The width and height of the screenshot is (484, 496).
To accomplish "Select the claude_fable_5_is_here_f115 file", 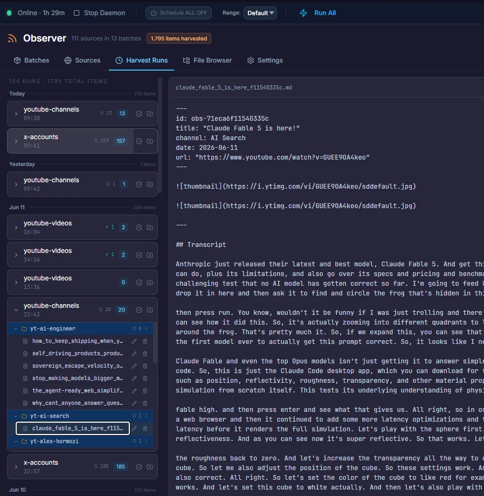I will tap(73, 428).
